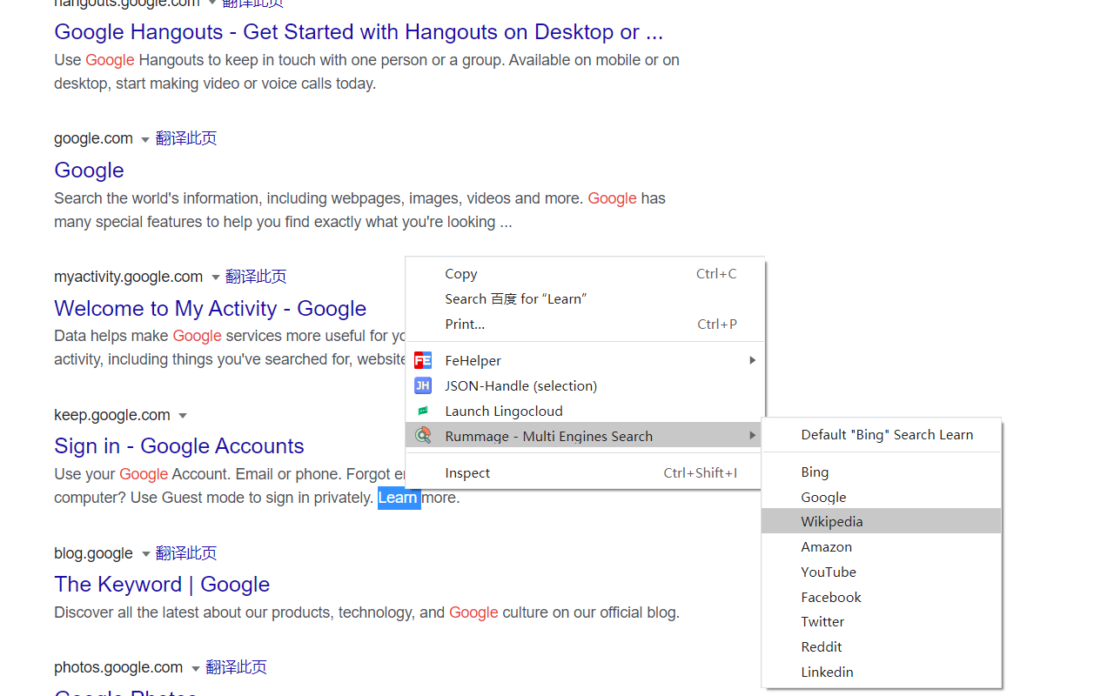This screenshot has width=1114, height=696.
Task: Search with Reddit in submenu
Action: [882, 646]
